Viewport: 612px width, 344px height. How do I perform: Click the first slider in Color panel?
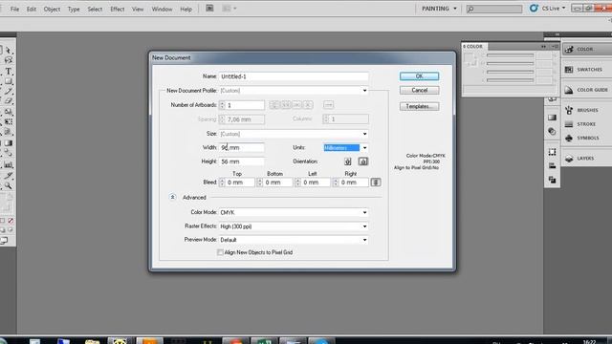tap(510, 55)
